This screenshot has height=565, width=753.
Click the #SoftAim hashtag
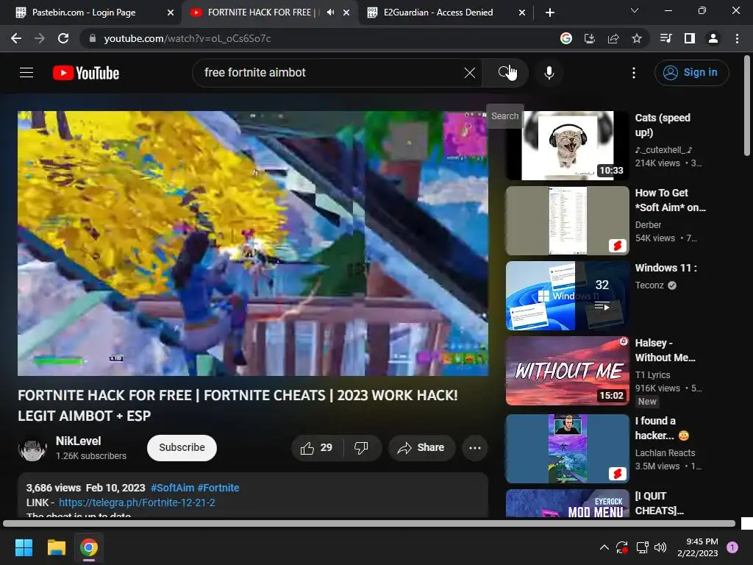pyautogui.click(x=172, y=488)
